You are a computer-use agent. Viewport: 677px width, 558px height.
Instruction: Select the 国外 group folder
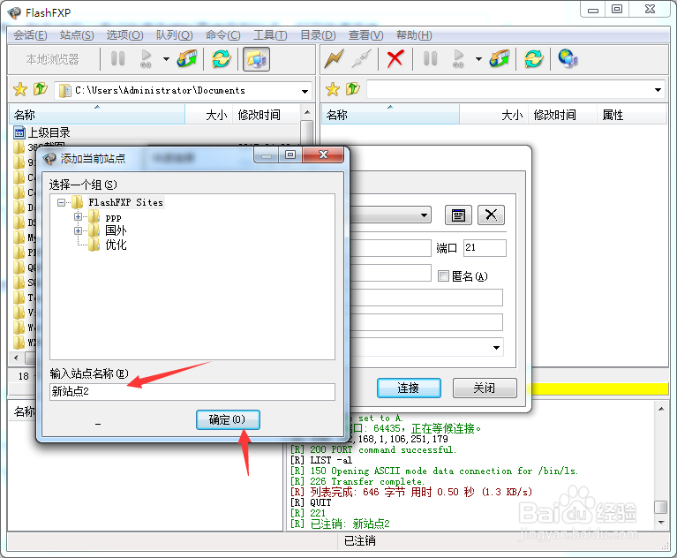coord(116,230)
